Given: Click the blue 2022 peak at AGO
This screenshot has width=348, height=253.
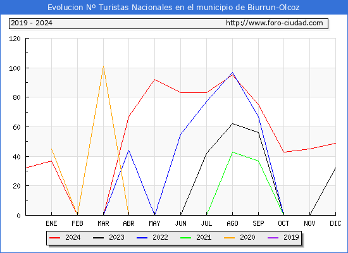Looking at the screenshot, I should [232, 72].
